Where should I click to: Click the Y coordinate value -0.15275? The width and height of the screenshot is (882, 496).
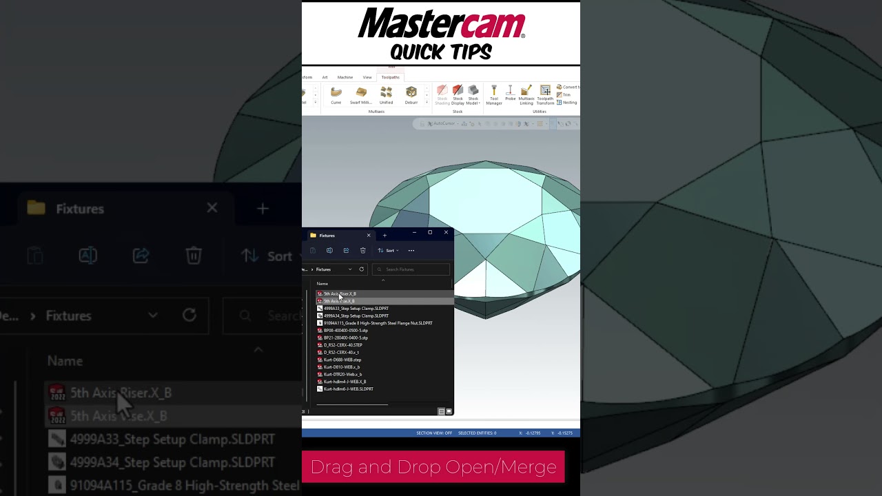(565, 433)
